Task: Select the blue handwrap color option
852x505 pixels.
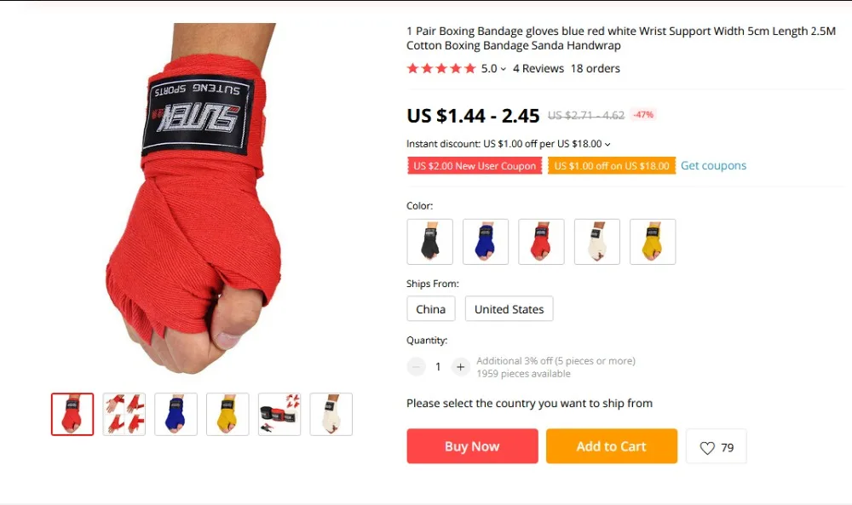Action: [x=486, y=242]
